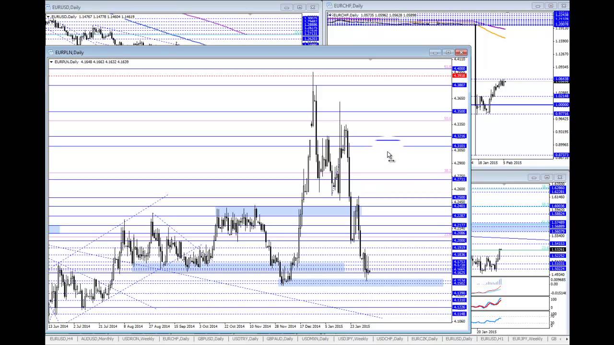This screenshot has height=345, width=614.
Task: Click the EURCHF,Daily window title icon
Action: coord(330,6)
